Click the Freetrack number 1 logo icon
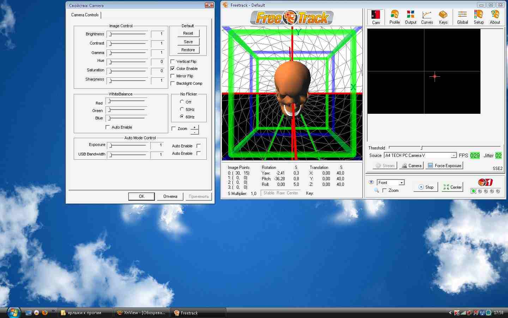This screenshot has height=318, width=508. [485, 182]
